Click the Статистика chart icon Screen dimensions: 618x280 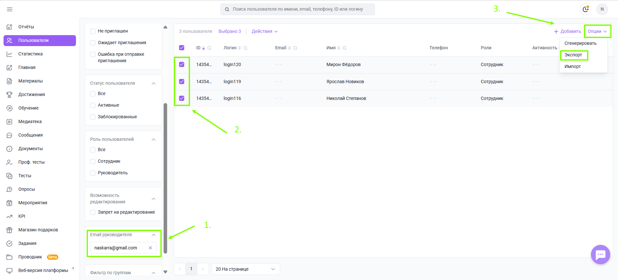point(9,54)
